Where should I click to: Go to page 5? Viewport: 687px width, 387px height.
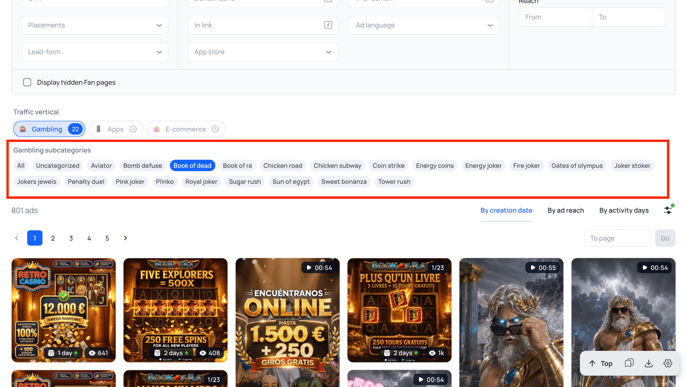(x=107, y=238)
